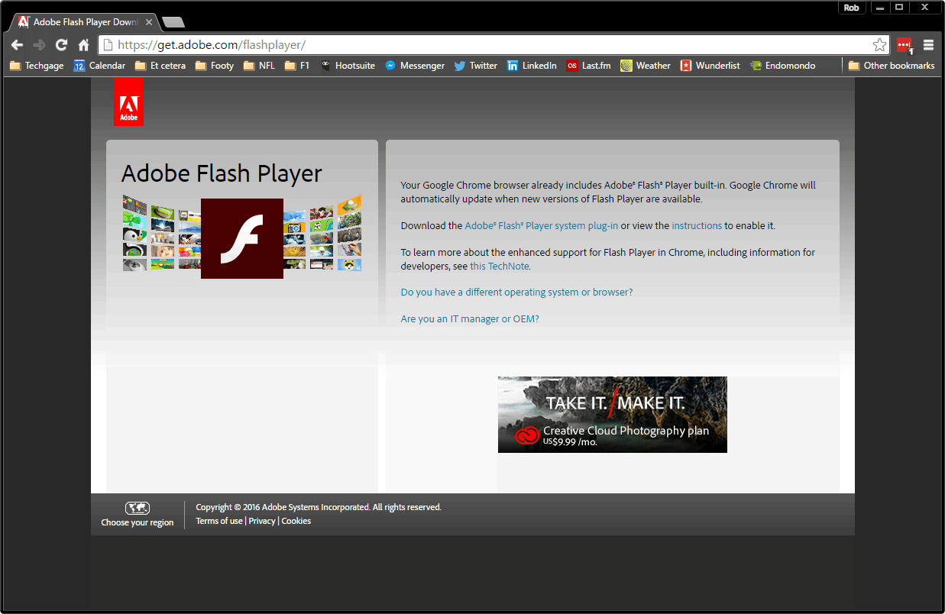The width and height of the screenshot is (945, 614).
Task: Open the Twitter bookmark
Action: pos(476,66)
